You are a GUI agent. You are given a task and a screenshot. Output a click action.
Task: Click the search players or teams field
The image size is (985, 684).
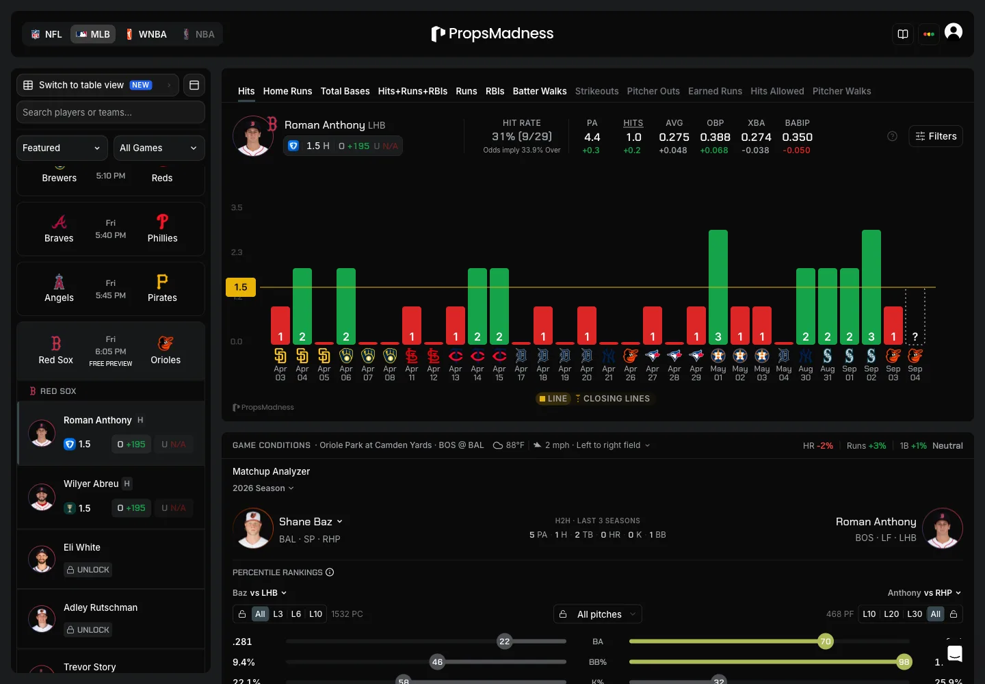point(111,112)
